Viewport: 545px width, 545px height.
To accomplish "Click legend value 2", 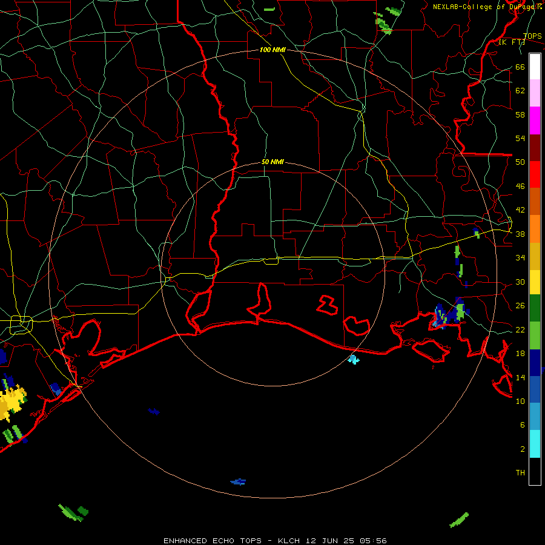I will [x=522, y=449].
